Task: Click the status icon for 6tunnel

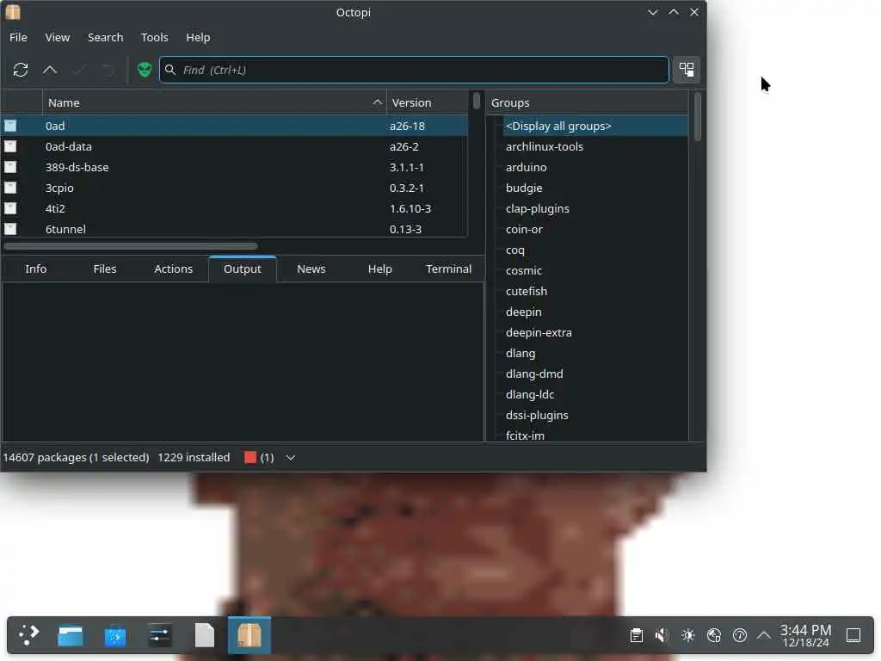Action: 10,229
